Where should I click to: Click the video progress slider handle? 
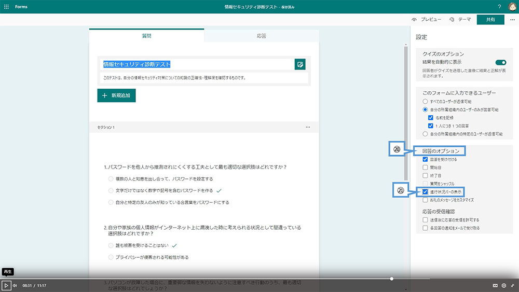[391, 279]
